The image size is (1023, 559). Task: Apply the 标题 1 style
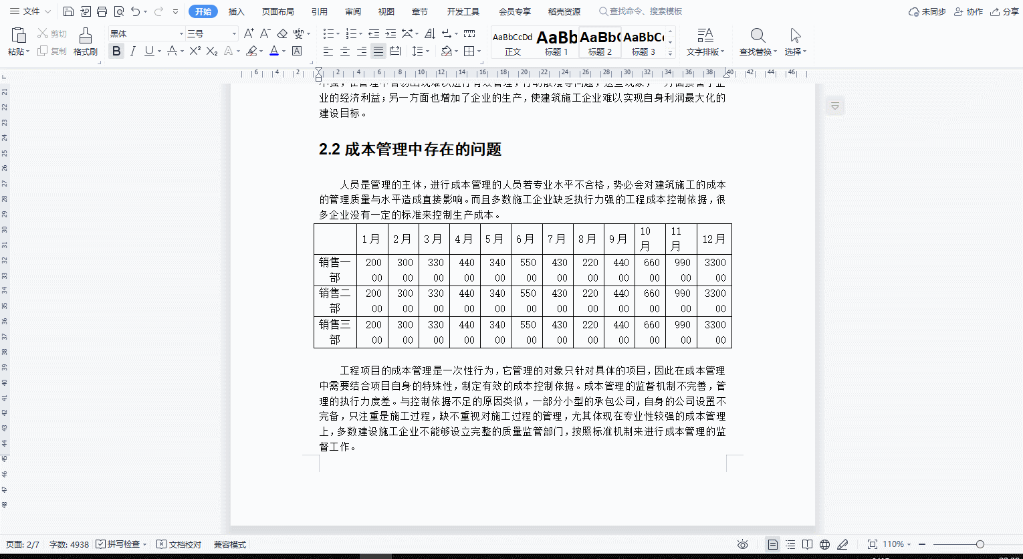coord(557,43)
